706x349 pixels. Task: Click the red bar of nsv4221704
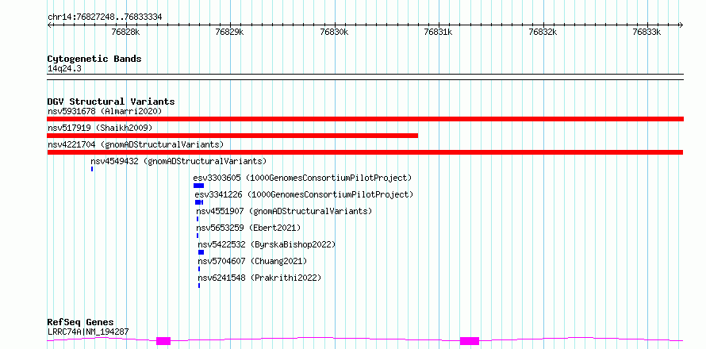click(x=365, y=152)
